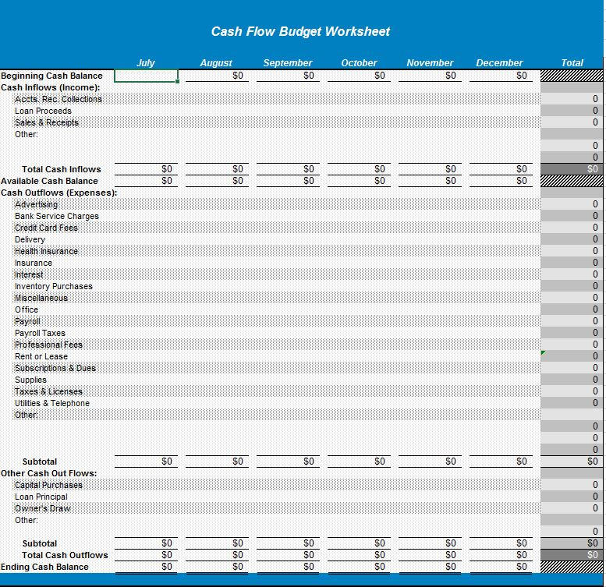Select the Interest row label

[29, 274]
